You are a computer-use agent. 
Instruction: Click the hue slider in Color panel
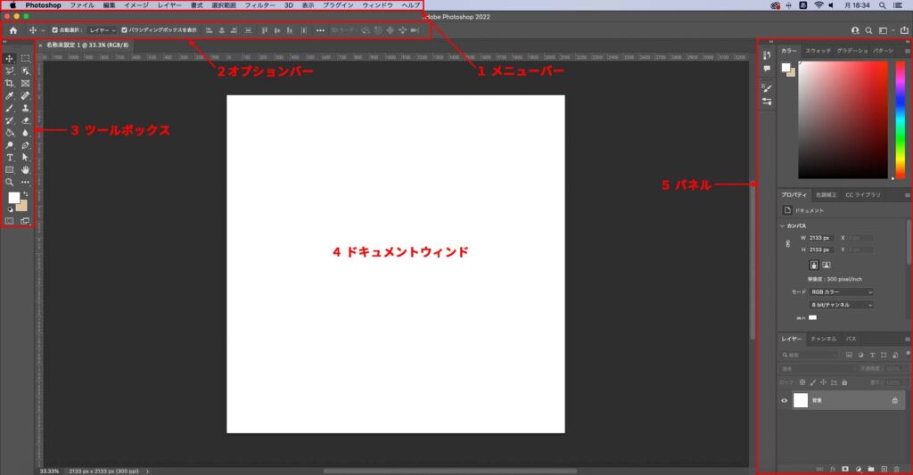click(x=901, y=120)
